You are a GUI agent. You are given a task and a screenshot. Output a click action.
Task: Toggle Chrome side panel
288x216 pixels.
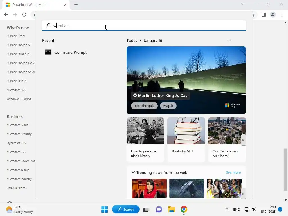tap(264, 15)
